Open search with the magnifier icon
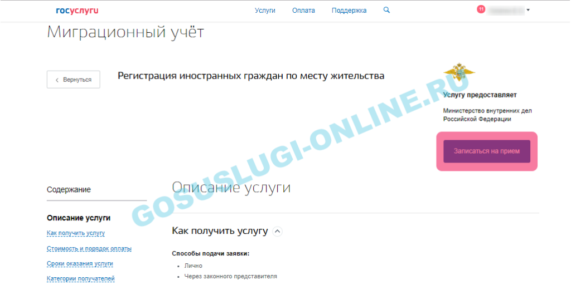The image size is (571, 285). point(387,10)
